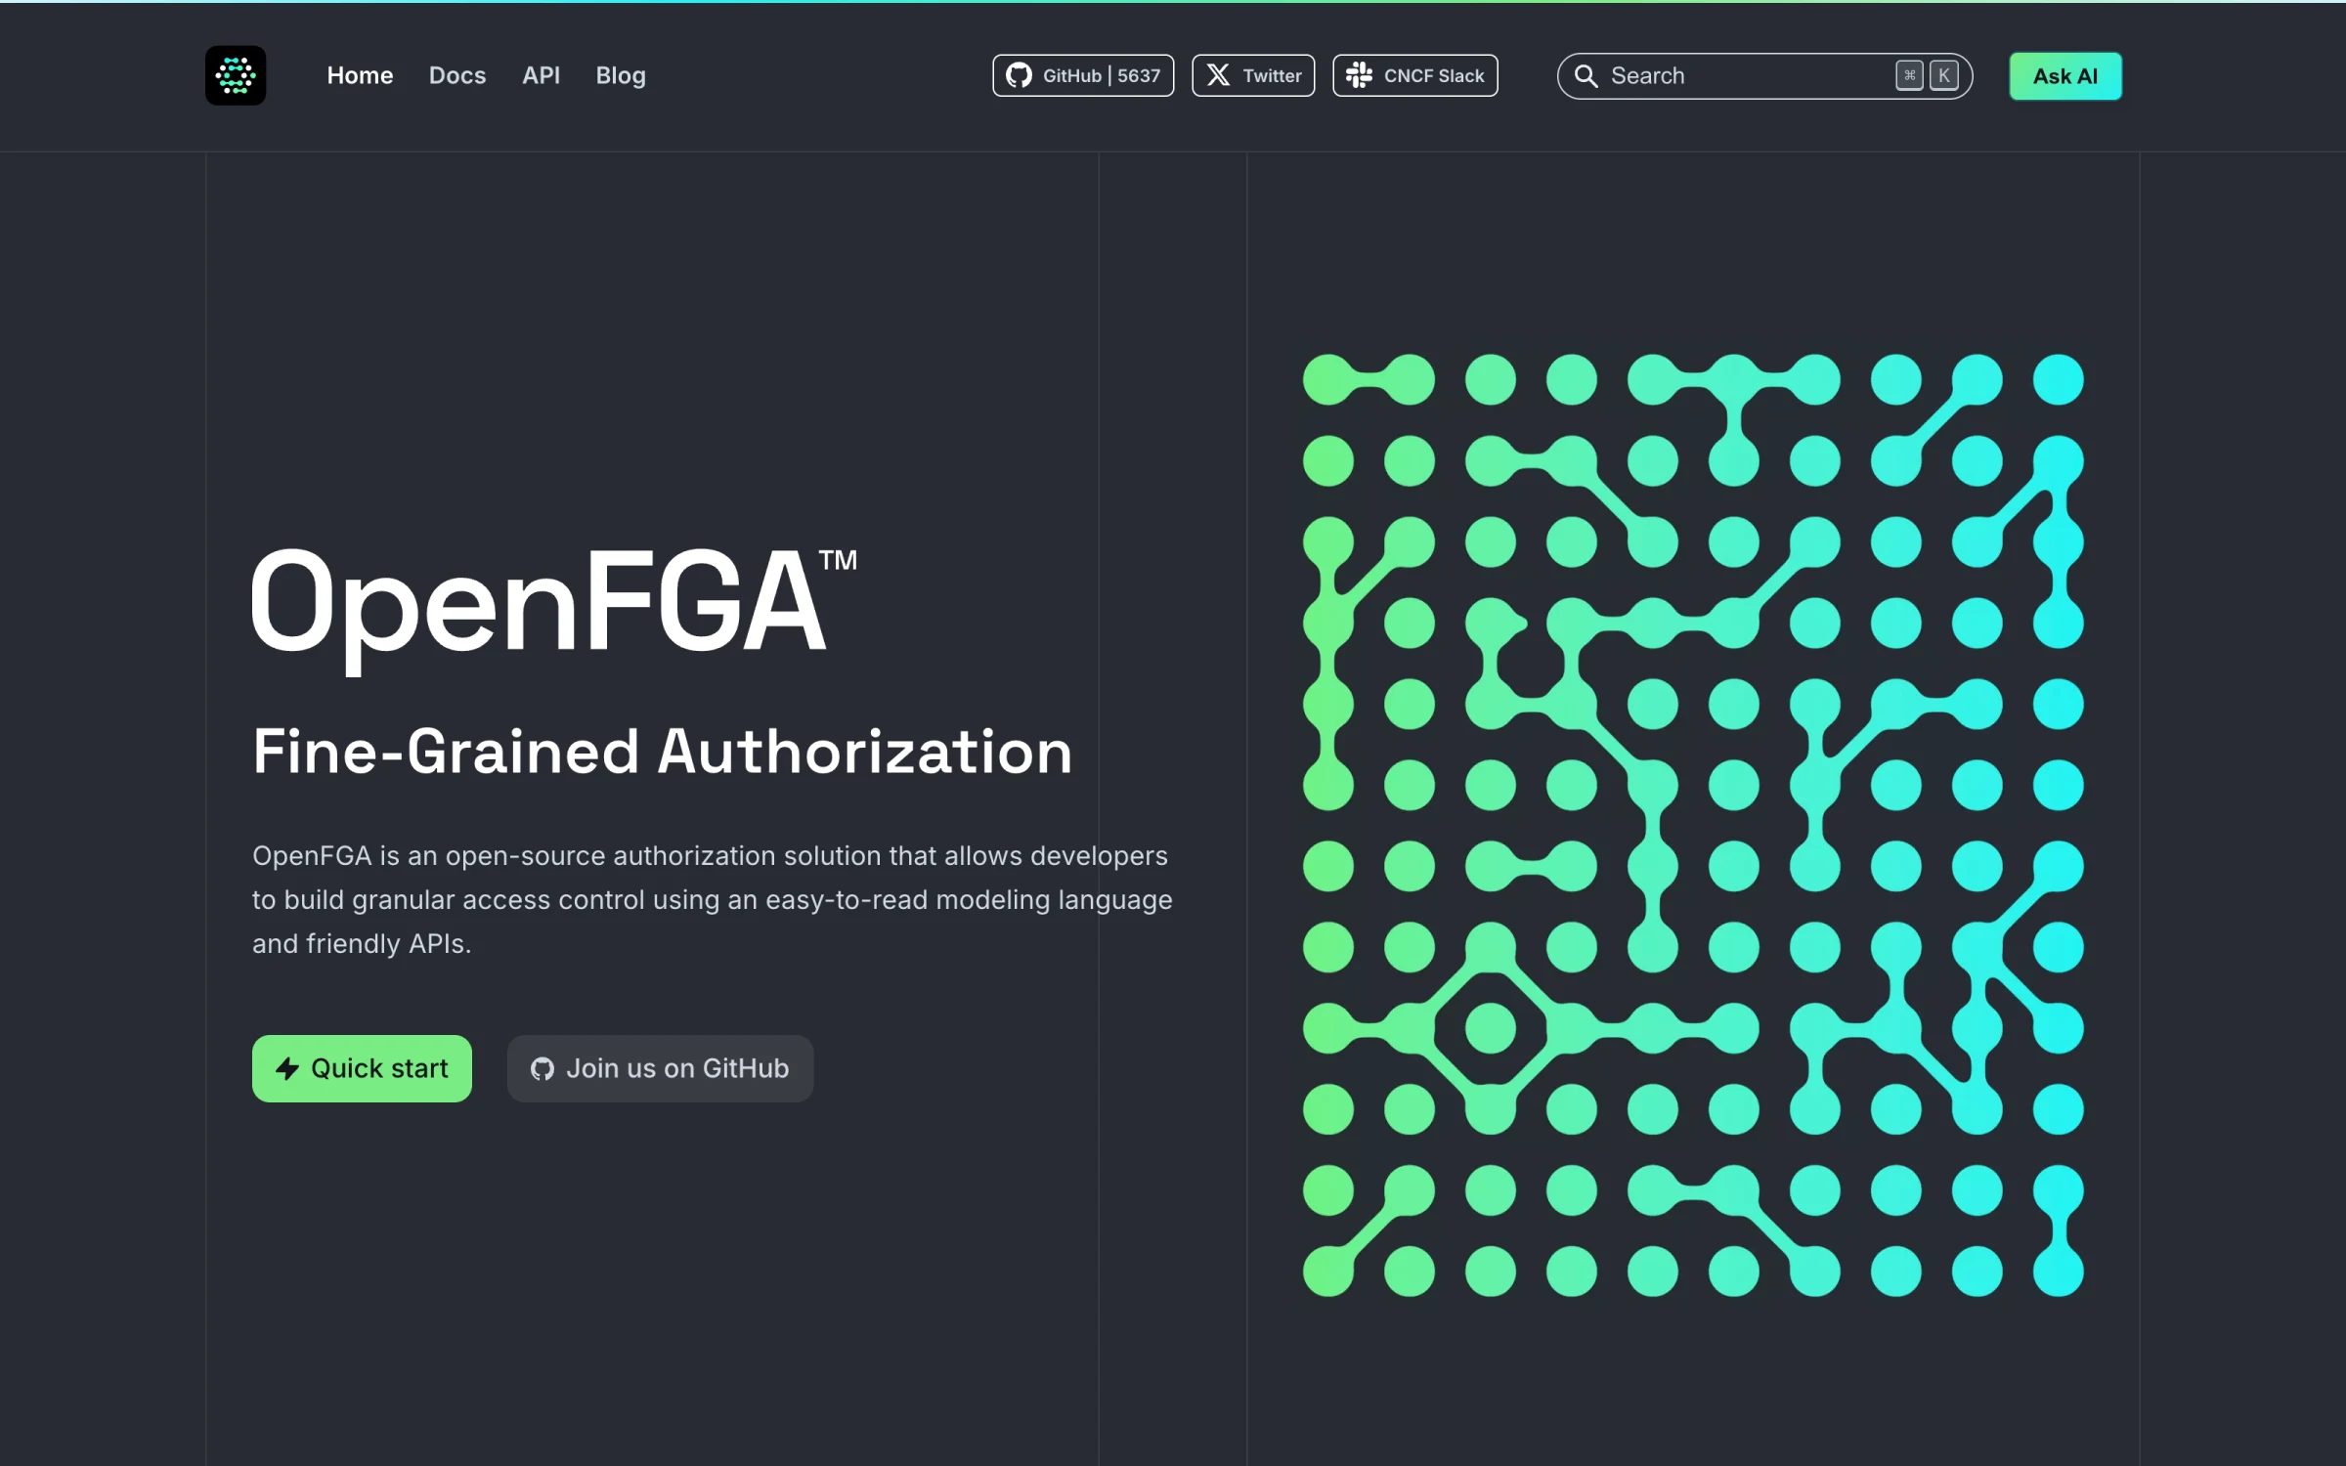2346x1466 pixels.
Task: Click the OpenFGA logo icon
Action: point(236,75)
